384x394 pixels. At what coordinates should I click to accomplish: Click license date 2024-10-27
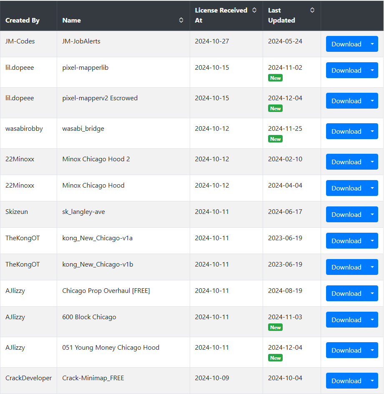(x=212, y=41)
